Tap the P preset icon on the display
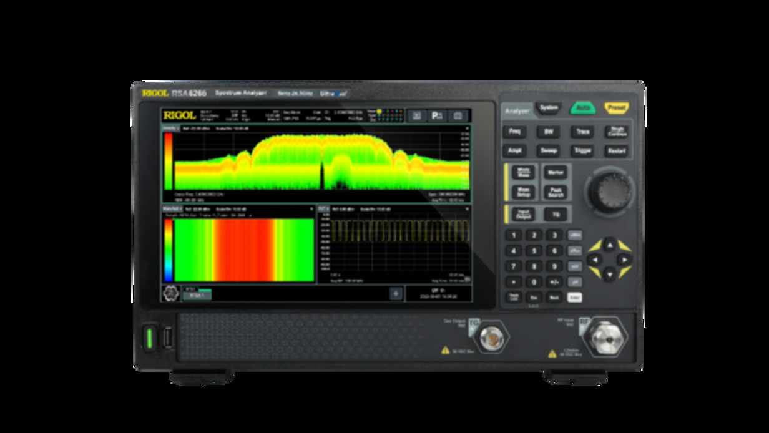The height and width of the screenshot is (433, 769). point(438,115)
